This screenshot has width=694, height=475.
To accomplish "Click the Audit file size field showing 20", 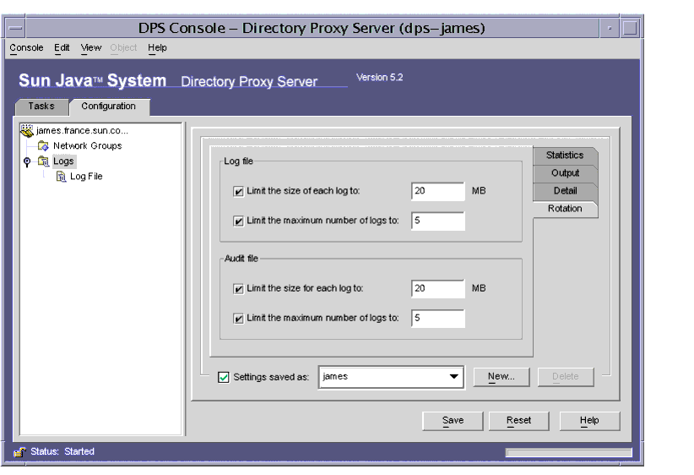I will pos(437,288).
